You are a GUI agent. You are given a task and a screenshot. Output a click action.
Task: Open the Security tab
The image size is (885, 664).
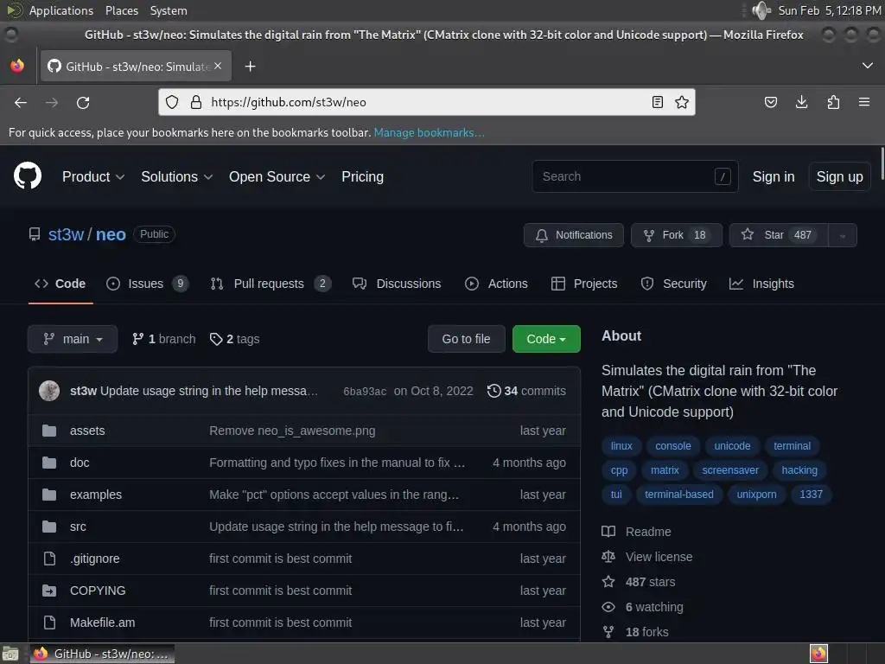(x=674, y=284)
